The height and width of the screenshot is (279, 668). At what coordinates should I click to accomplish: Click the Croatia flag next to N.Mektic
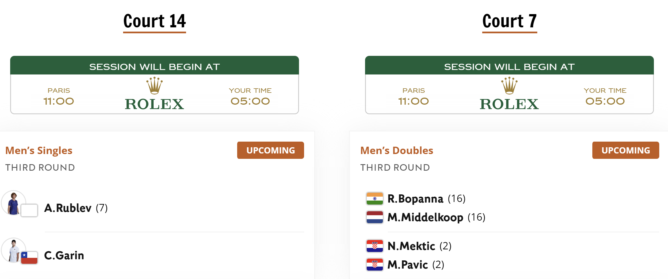click(375, 246)
